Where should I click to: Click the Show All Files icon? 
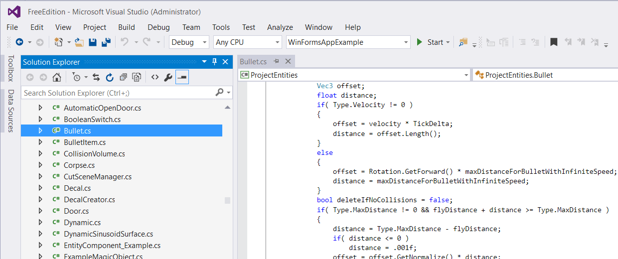click(137, 77)
